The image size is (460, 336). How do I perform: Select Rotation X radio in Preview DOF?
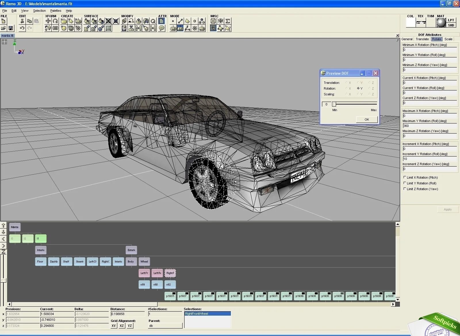coord(347,88)
